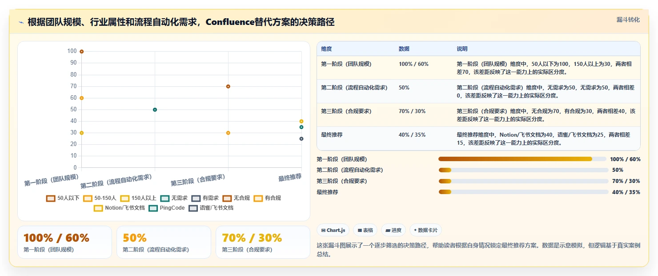Click the 第三阶段（合规要求）table row name
This screenshot has height=276, width=658.
tap(346, 111)
